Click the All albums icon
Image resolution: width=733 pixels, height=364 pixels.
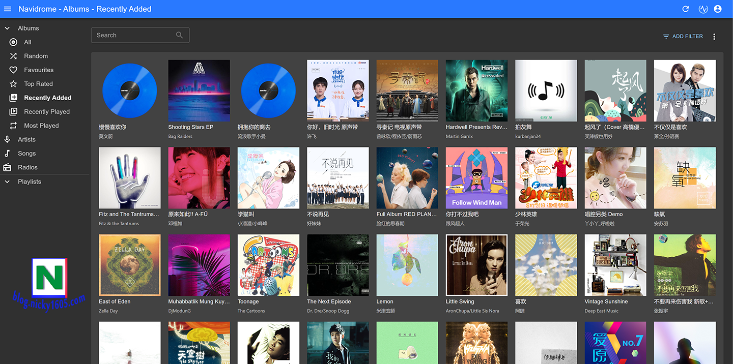[14, 42]
